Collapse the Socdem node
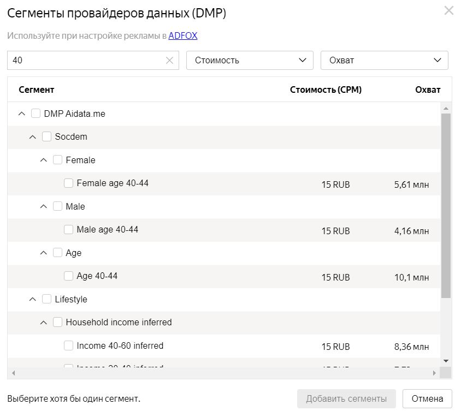 (32, 136)
